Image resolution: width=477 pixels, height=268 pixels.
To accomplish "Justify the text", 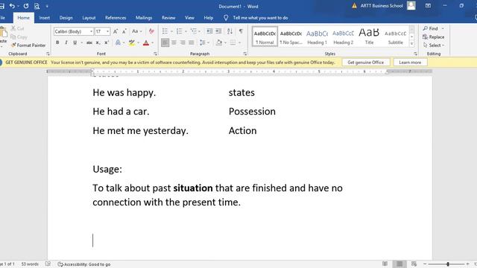I will click(192, 42).
